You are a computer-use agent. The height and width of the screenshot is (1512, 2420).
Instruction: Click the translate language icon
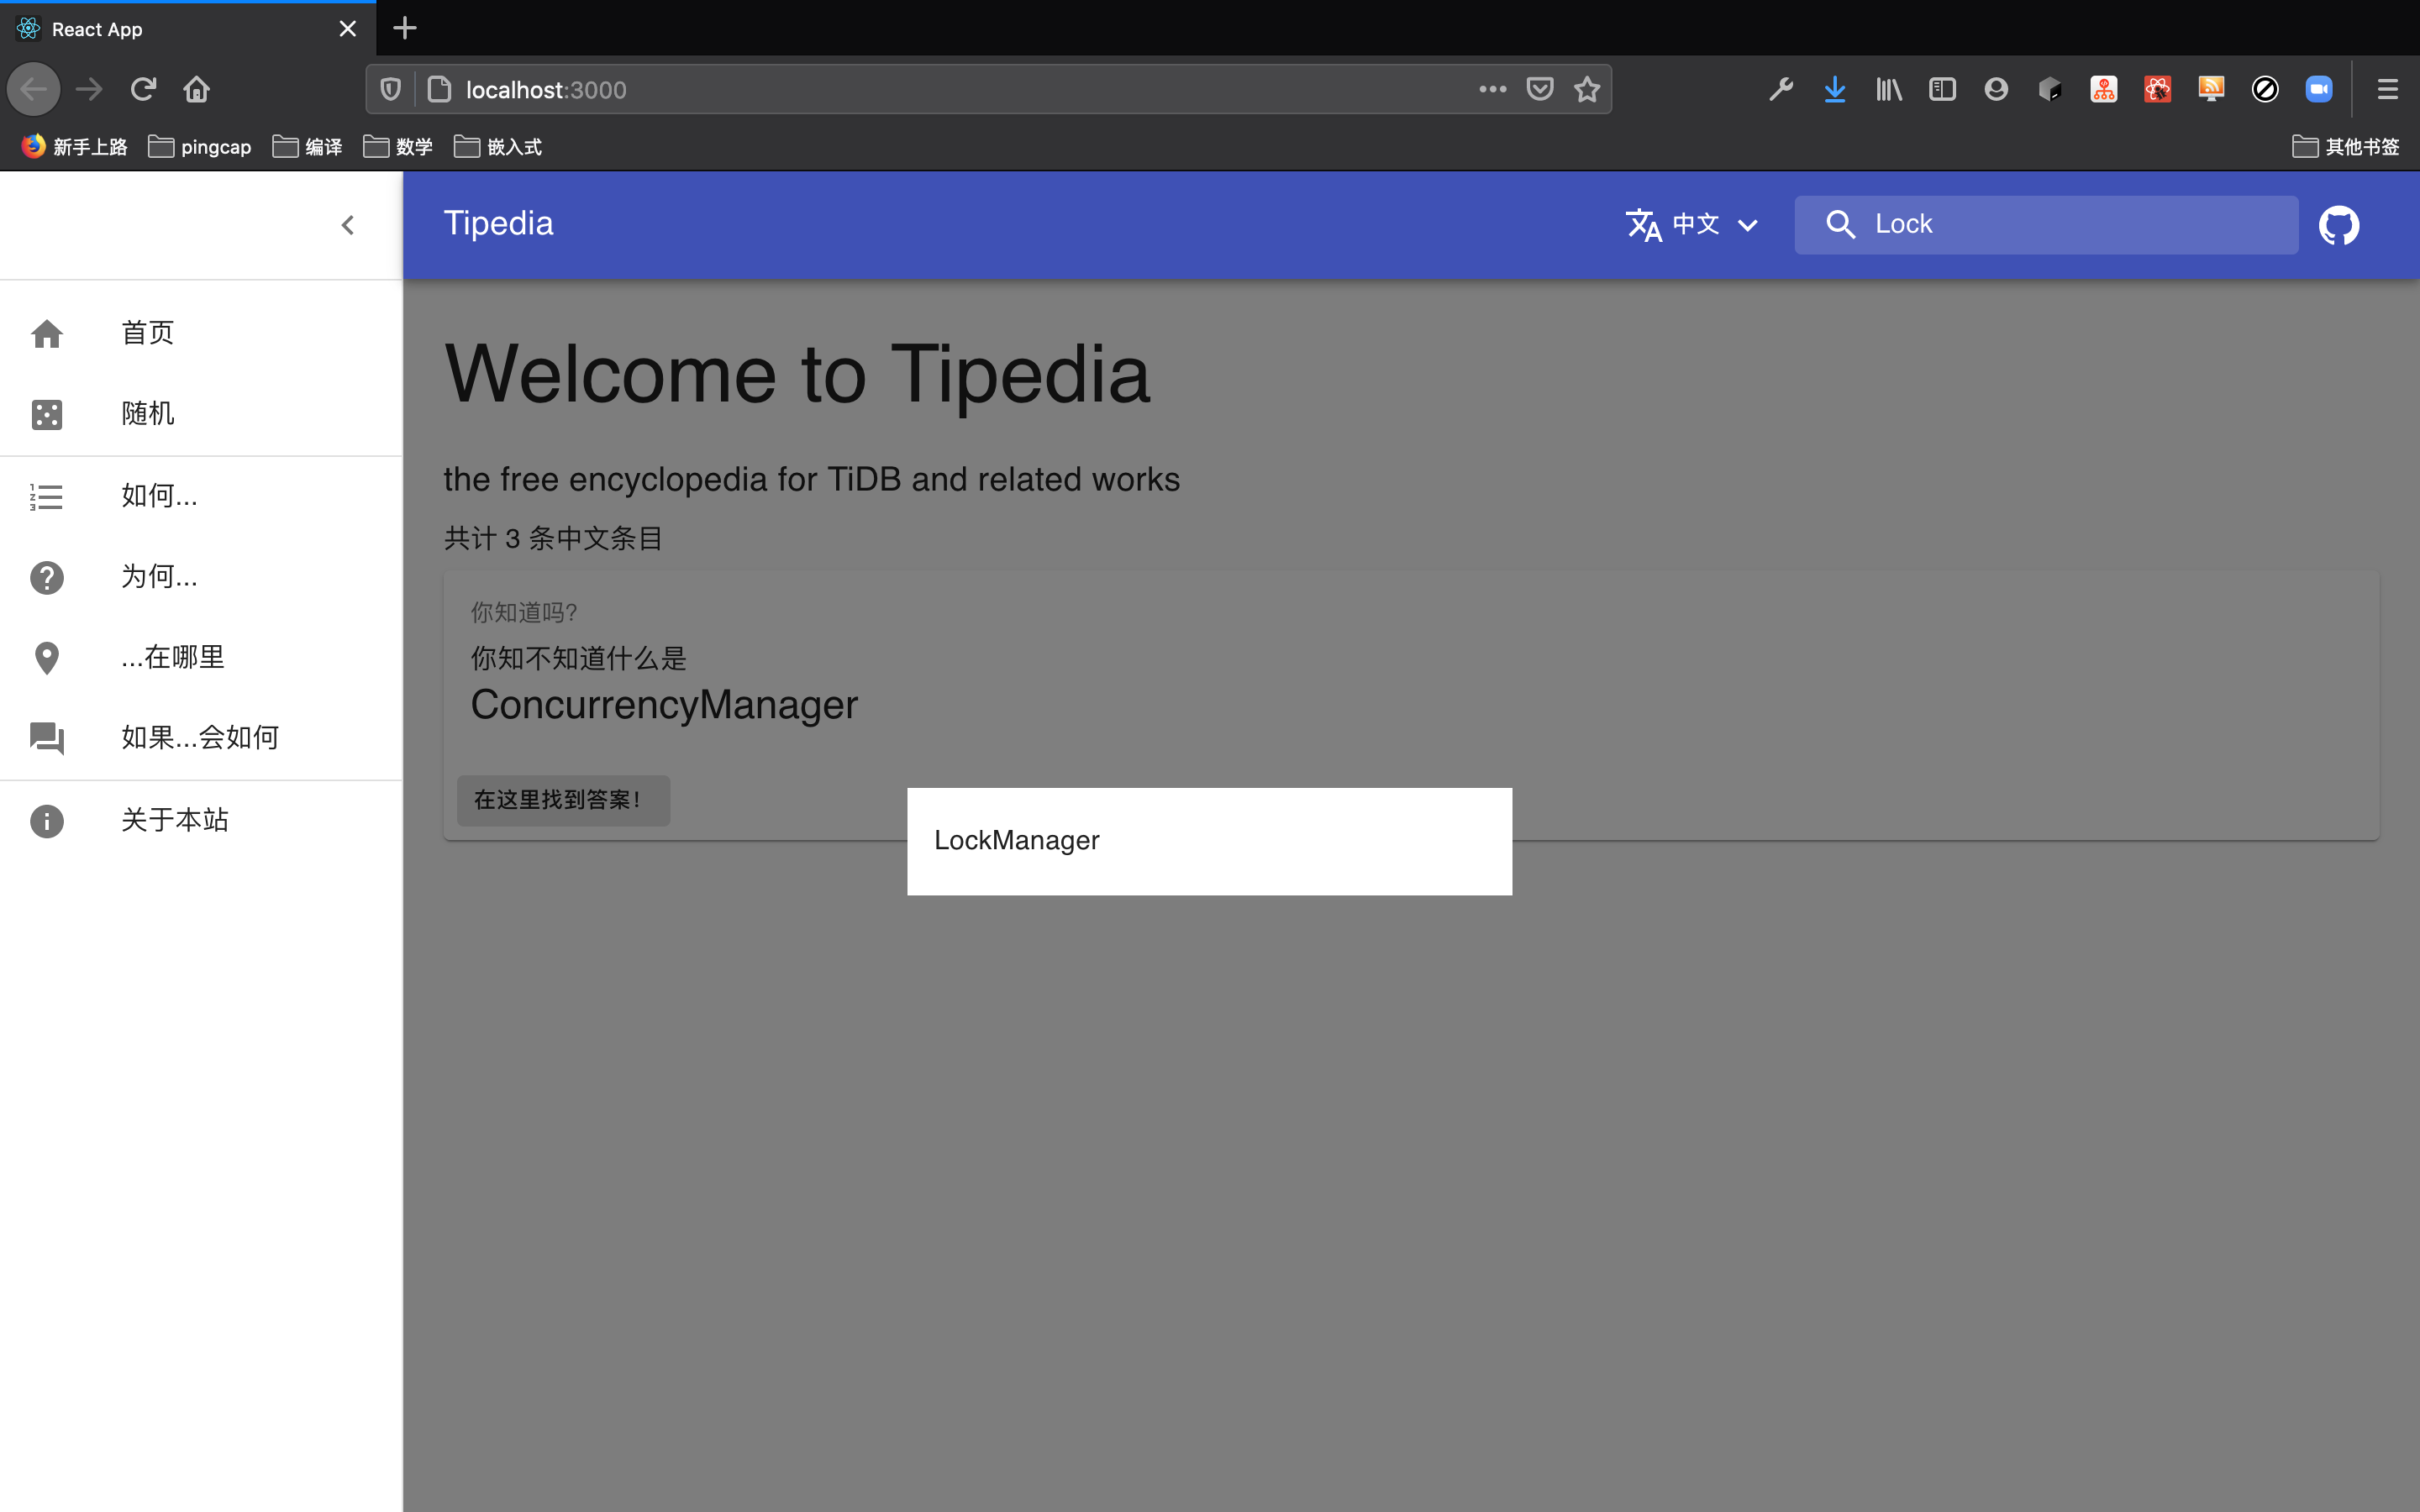tap(1643, 225)
